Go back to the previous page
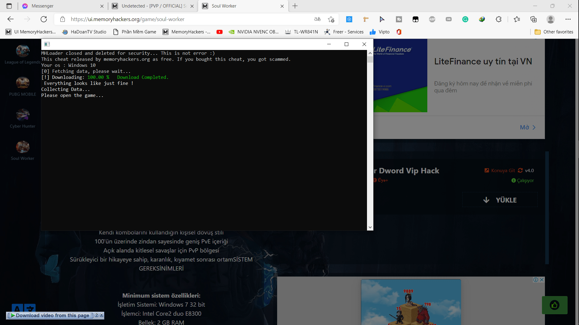Viewport: 579px width, 325px height. (x=11, y=19)
